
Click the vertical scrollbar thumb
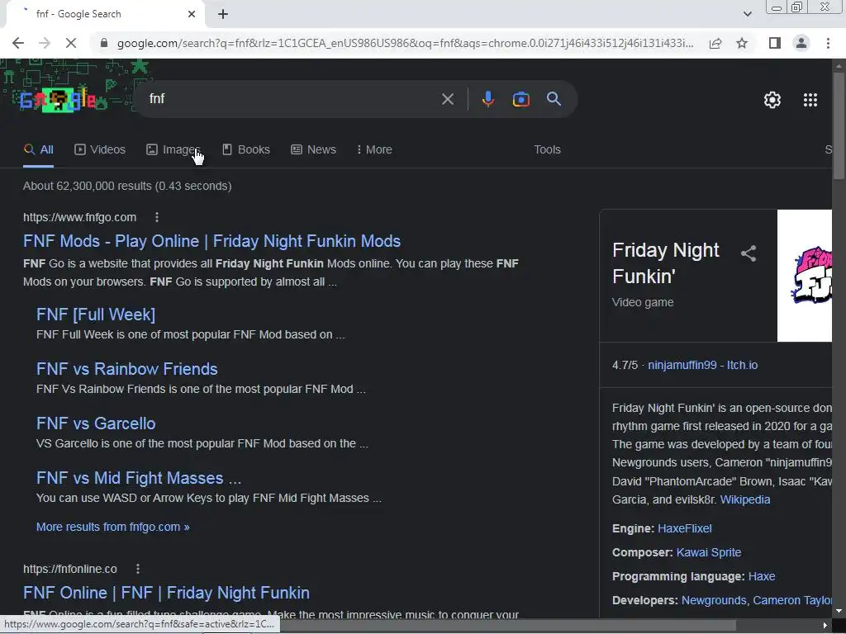[x=839, y=125]
